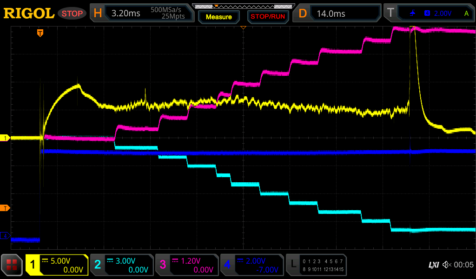Viewport: 476px width, 279px height.
Task: Toggle channel 2 cyan 3.00V label
Action: [x=122, y=265]
